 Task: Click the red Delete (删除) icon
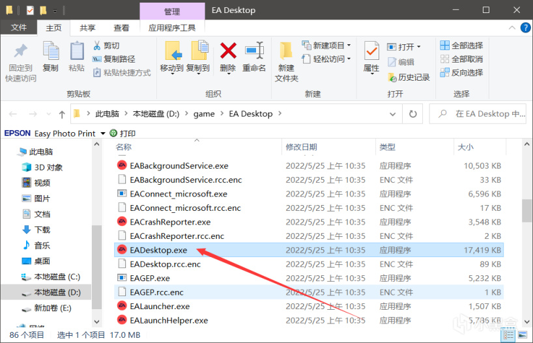point(228,51)
